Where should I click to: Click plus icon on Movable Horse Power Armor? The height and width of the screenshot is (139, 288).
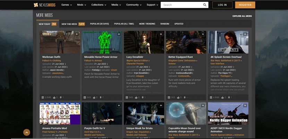click(x=119, y=34)
